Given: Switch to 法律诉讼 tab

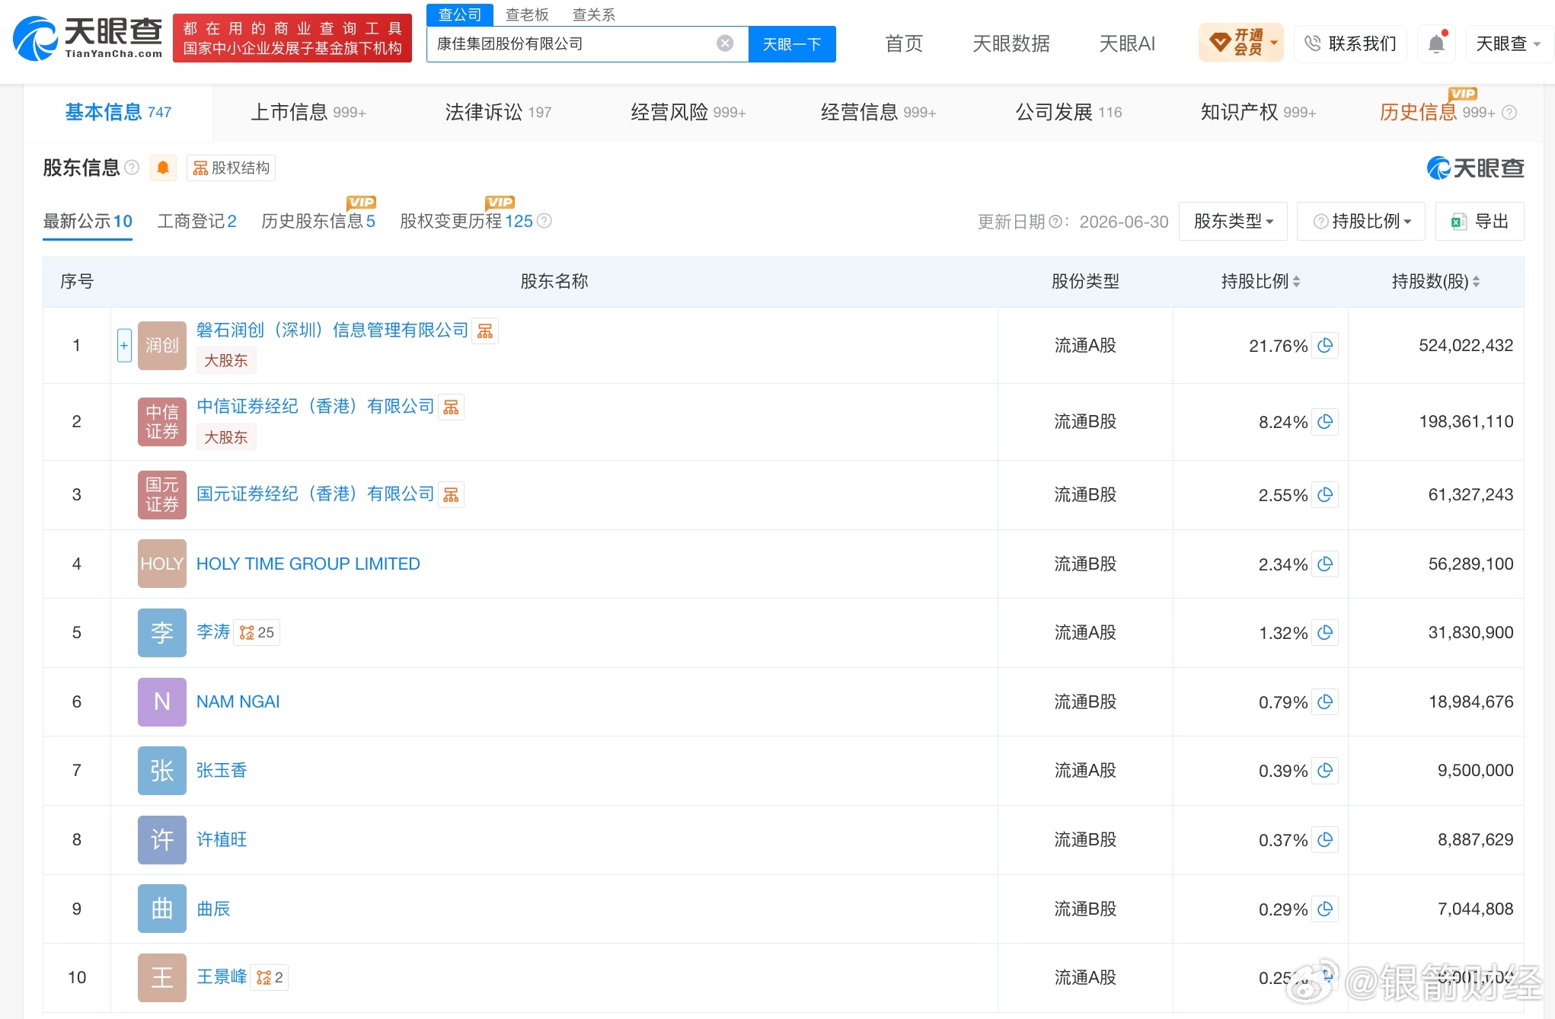Looking at the screenshot, I should point(498,113).
